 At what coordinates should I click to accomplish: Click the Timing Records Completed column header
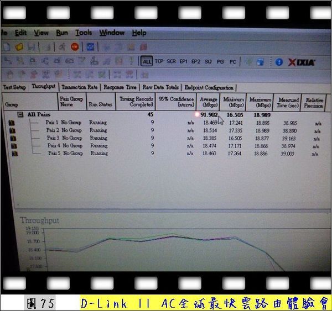coord(136,102)
